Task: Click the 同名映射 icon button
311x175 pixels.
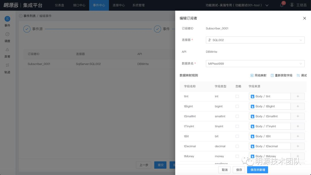Action: coord(252,75)
